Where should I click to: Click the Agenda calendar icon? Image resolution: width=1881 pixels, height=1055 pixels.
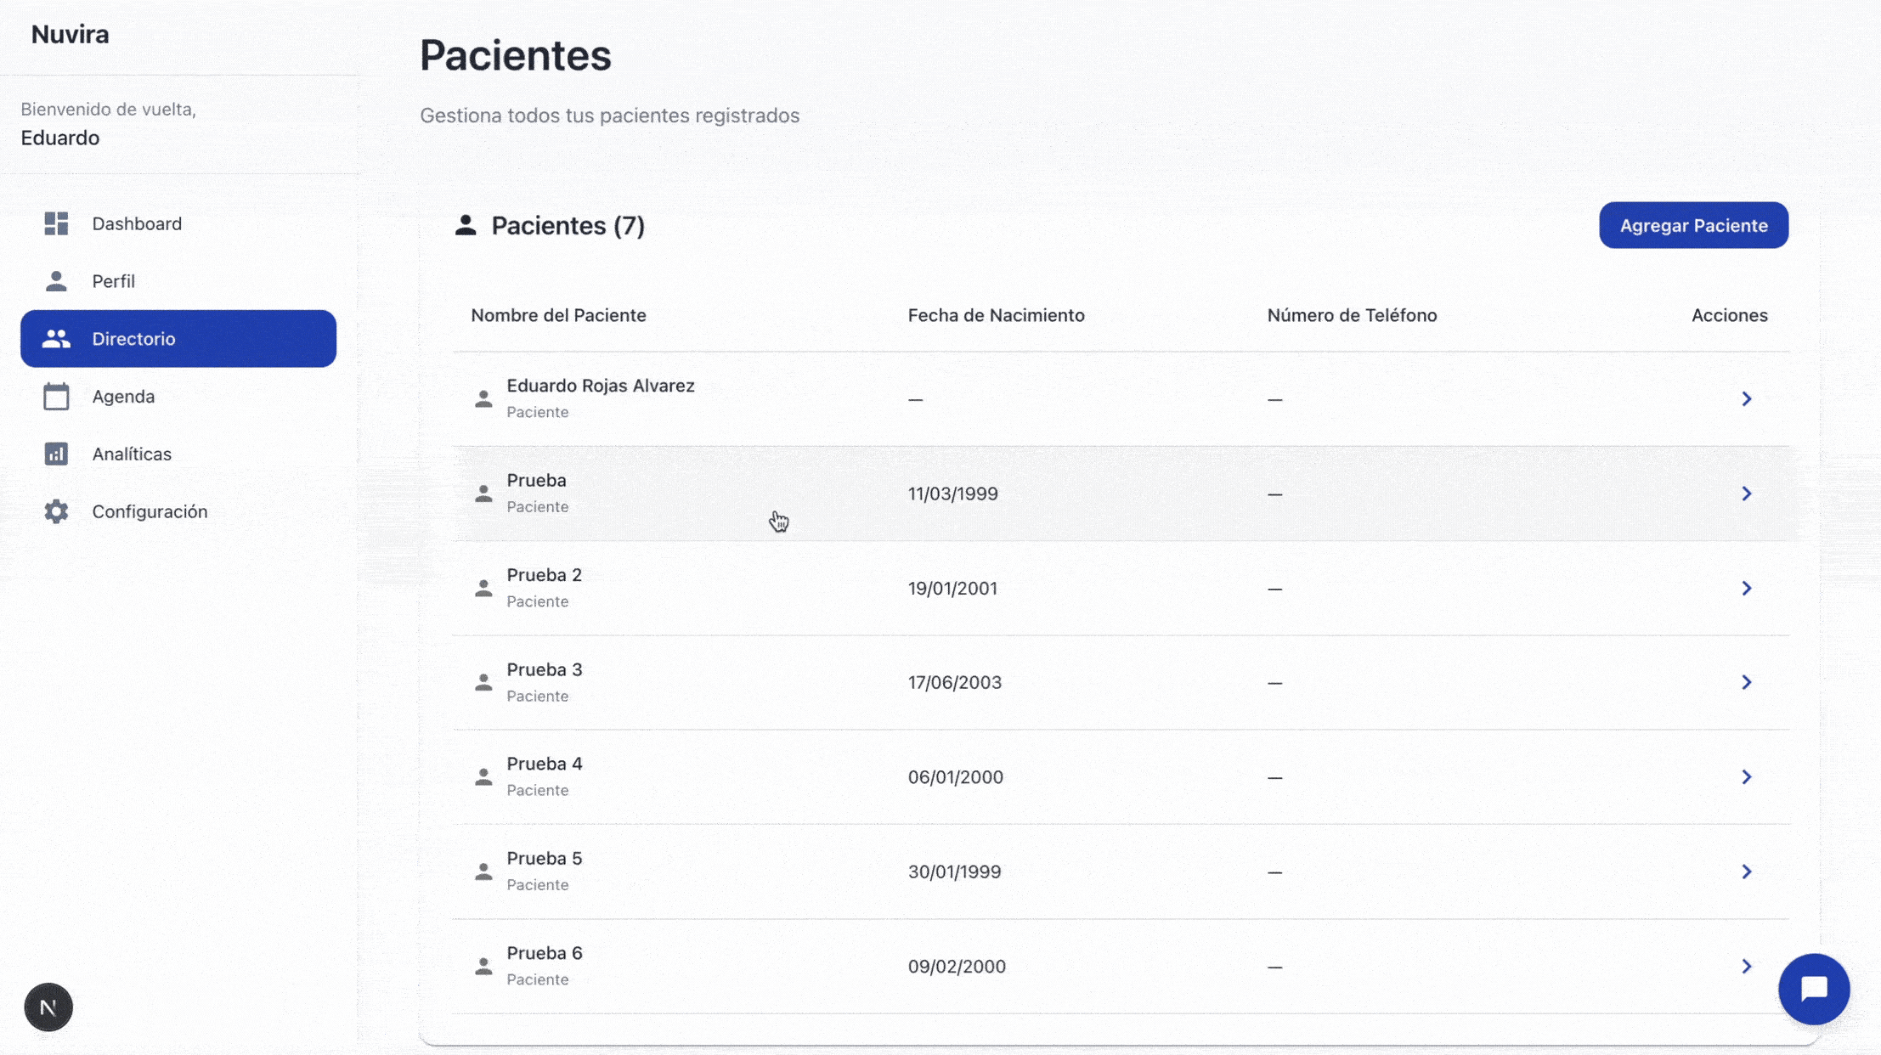56,397
